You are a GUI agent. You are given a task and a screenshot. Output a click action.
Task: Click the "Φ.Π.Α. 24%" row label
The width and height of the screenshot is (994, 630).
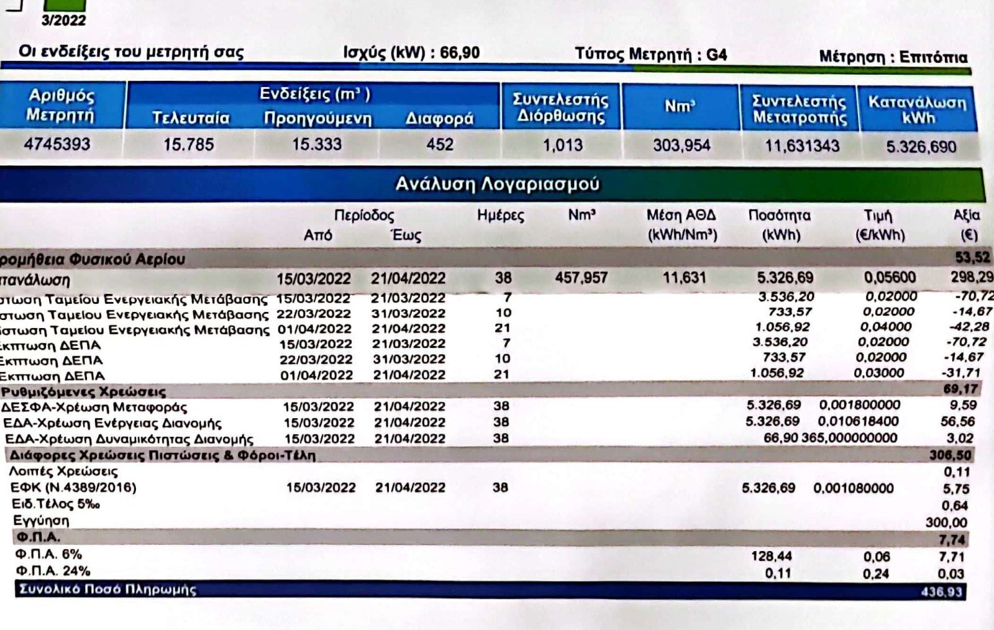click(x=53, y=570)
